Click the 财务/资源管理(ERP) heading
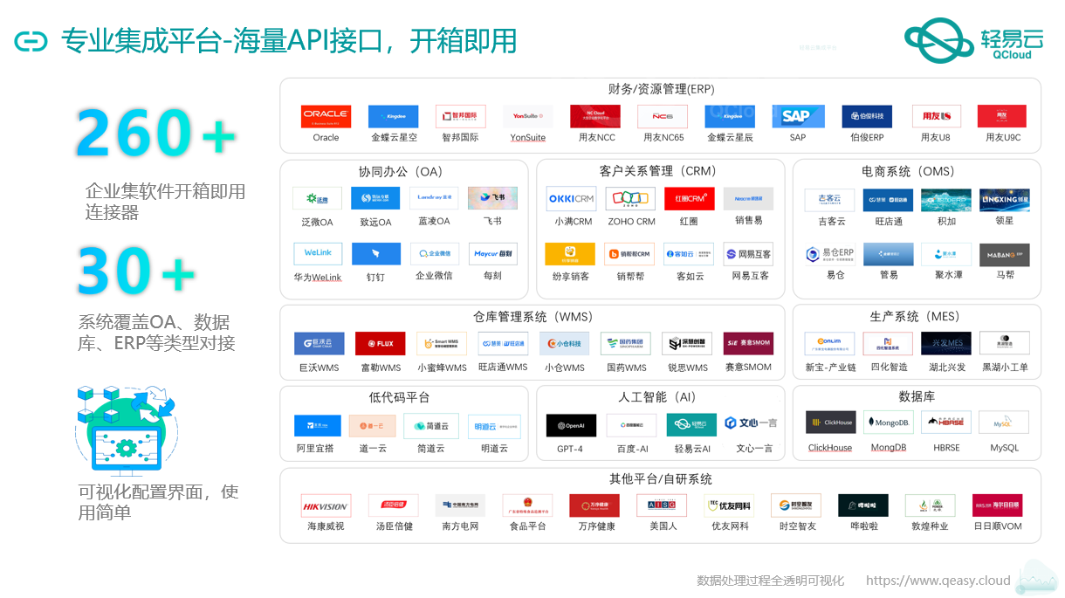Screen dimensions: 1065x598 661,89
